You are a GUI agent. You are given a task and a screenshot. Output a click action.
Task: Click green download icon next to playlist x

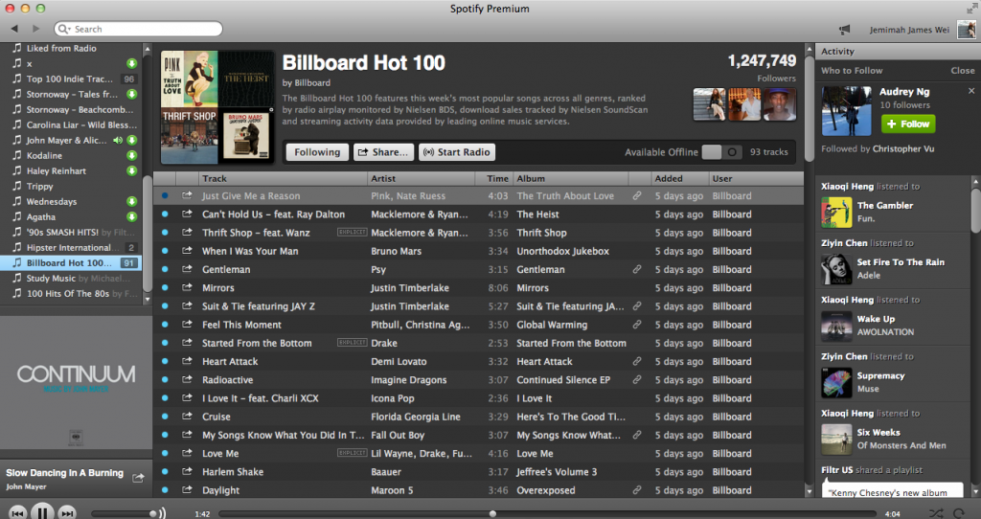click(131, 63)
